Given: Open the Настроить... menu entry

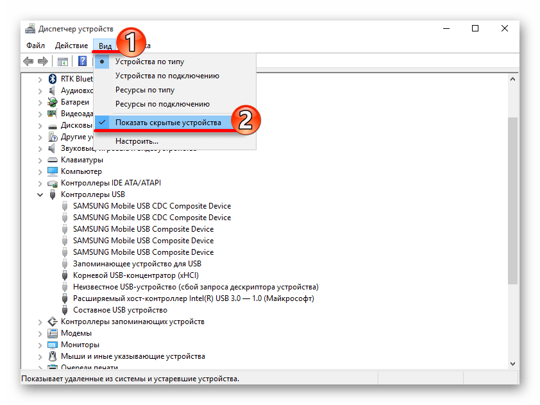Looking at the screenshot, I should pyautogui.click(x=175, y=141).
